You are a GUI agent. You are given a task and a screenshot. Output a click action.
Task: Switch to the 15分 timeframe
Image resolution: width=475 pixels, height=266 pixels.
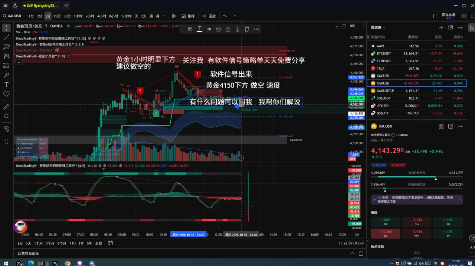coord(57,16)
